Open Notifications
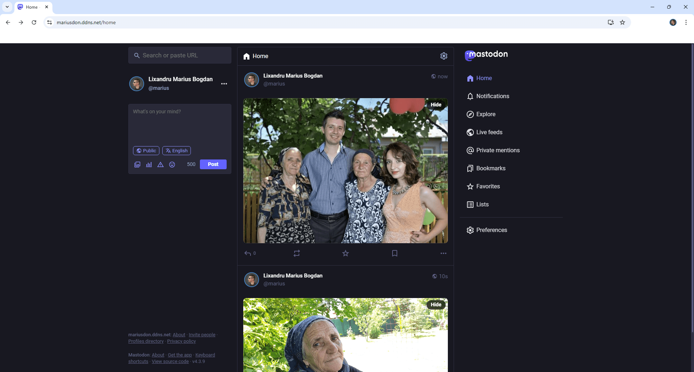694x372 pixels. coord(488,96)
